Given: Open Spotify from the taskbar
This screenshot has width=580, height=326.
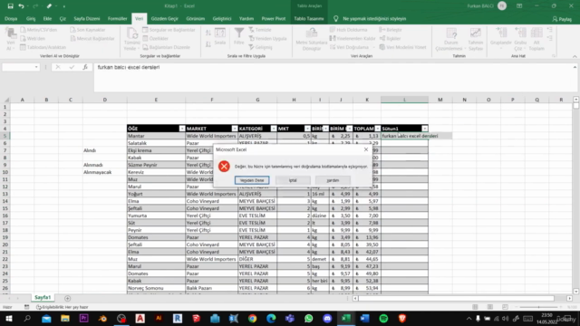Looking at the screenshot, I should 383,318.
